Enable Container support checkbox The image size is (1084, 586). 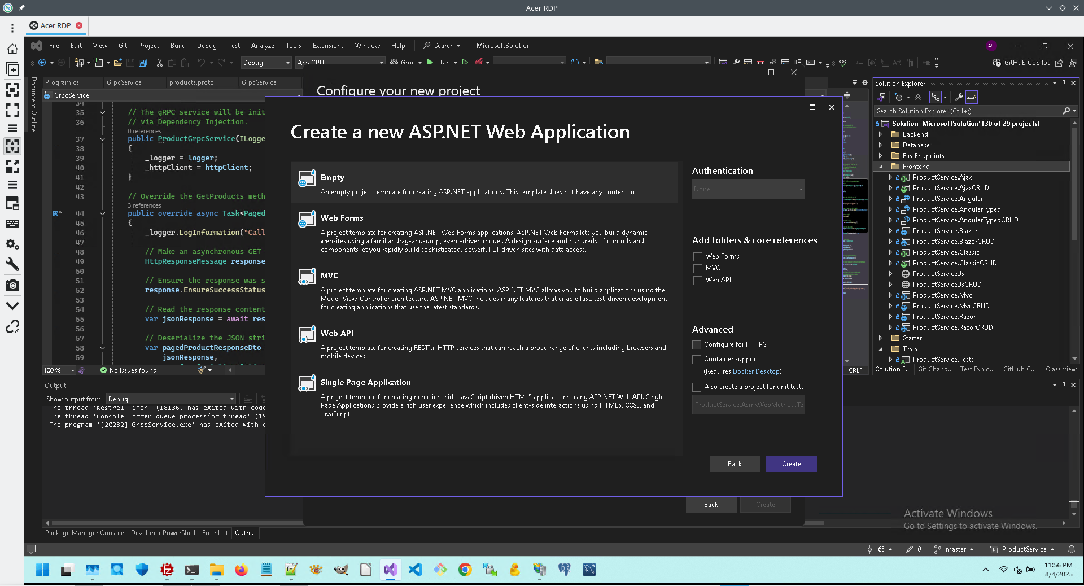697,359
